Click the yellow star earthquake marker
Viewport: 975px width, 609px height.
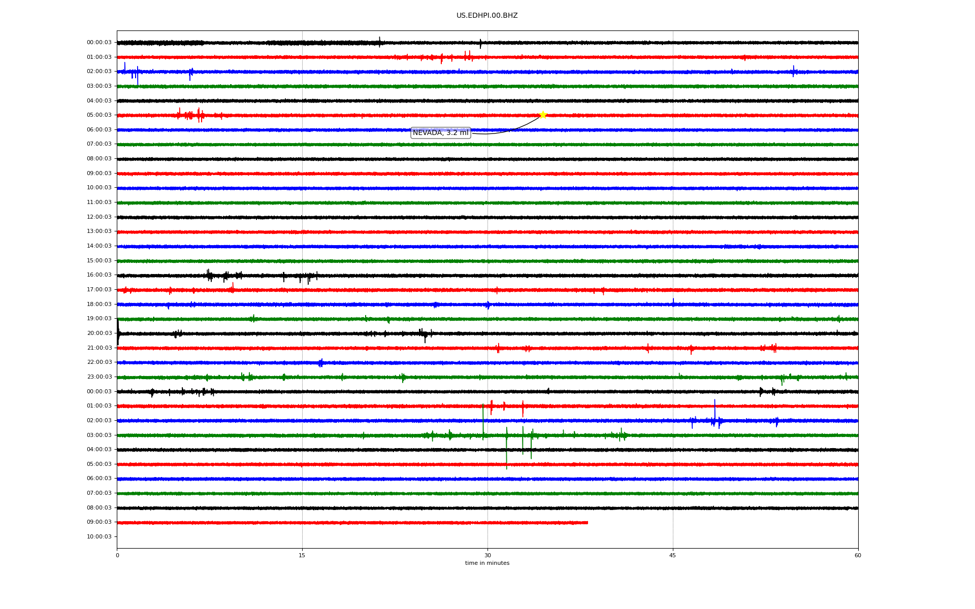pos(542,115)
